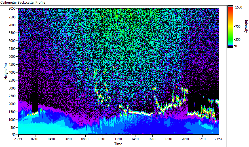Click the 500 height tick label
The height and width of the screenshot is (147, 249).
point(13,128)
